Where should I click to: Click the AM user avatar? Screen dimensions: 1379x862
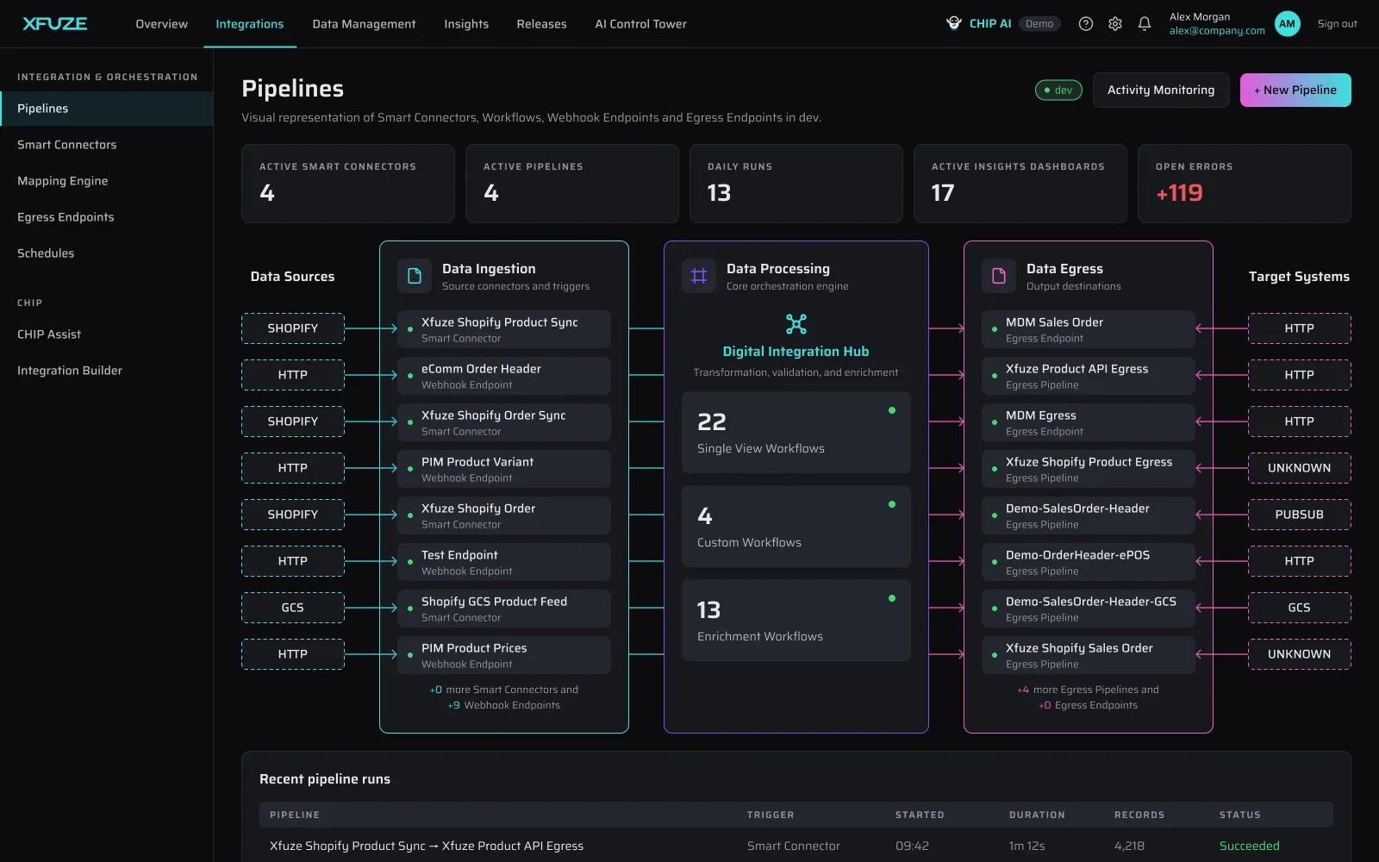1288,24
